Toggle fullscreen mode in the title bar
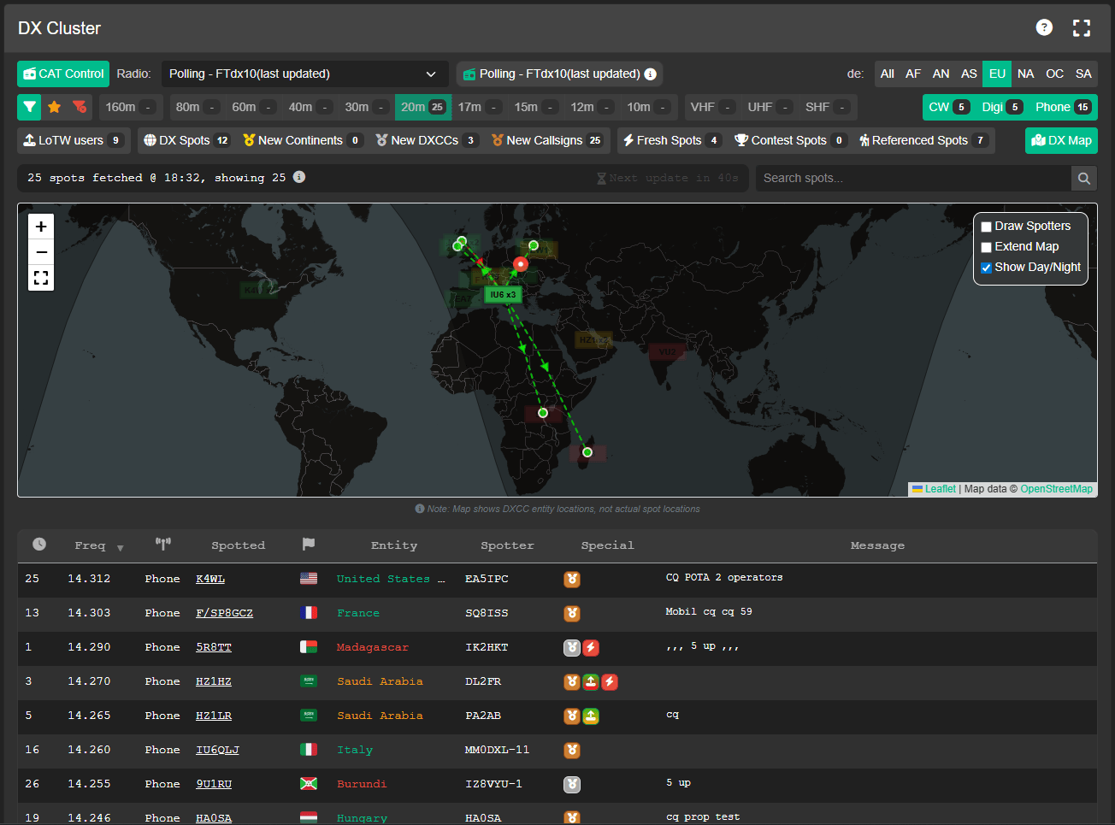1115x825 pixels. coord(1082,28)
